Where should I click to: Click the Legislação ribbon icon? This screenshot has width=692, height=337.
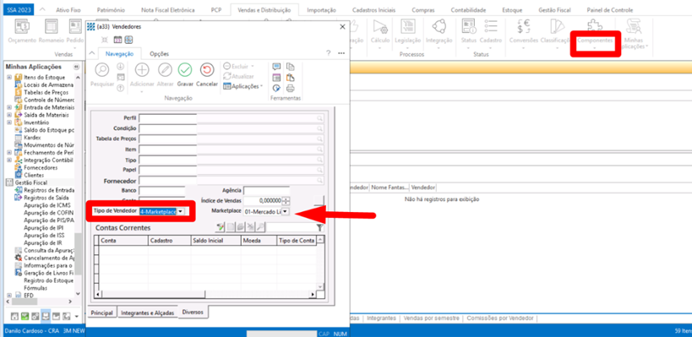coord(407,26)
